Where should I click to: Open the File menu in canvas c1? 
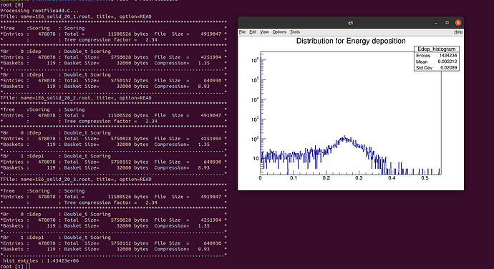tap(242, 32)
